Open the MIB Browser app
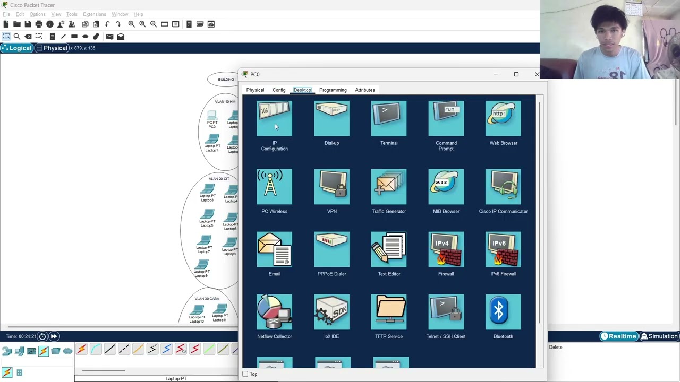Image resolution: width=680 pixels, height=382 pixels. pos(446,187)
